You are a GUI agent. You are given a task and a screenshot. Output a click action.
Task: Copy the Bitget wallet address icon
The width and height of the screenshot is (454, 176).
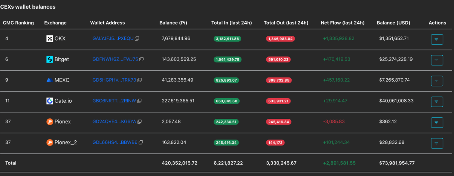click(x=142, y=59)
